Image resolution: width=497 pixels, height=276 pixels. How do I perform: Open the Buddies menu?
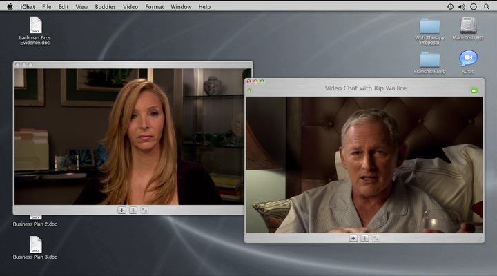[105, 7]
